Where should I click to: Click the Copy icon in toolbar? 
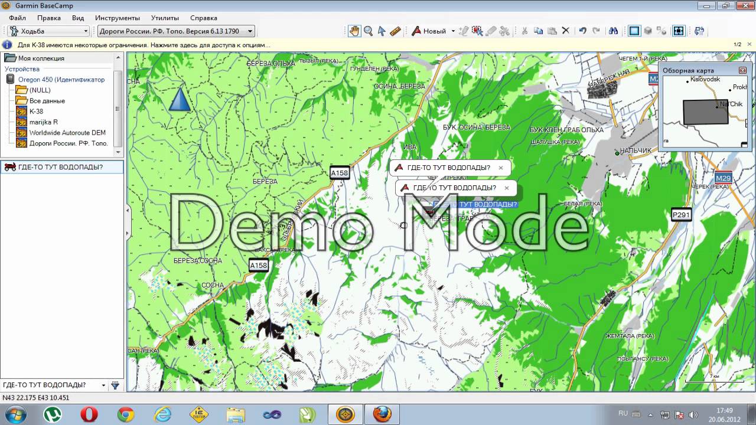click(x=538, y=31)
